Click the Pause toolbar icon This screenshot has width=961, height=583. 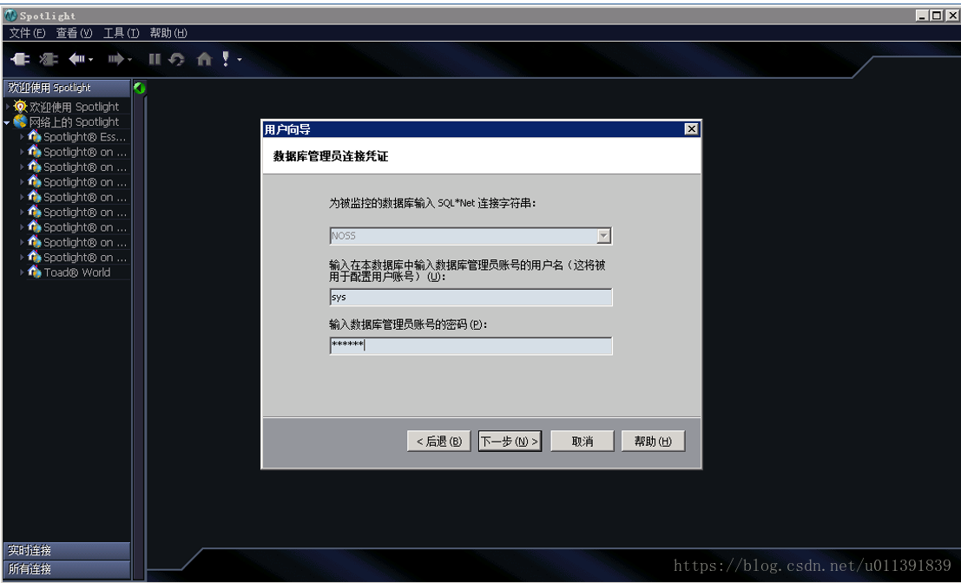coord(155,59)
